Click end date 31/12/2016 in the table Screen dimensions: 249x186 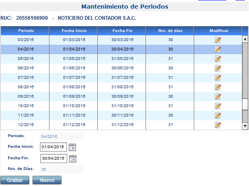pos(122,125)
